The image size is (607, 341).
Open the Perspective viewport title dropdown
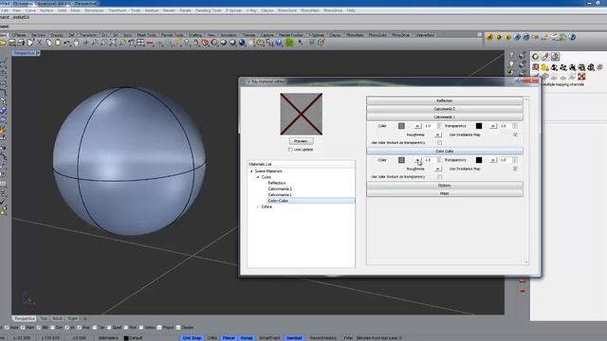(38, 53)
